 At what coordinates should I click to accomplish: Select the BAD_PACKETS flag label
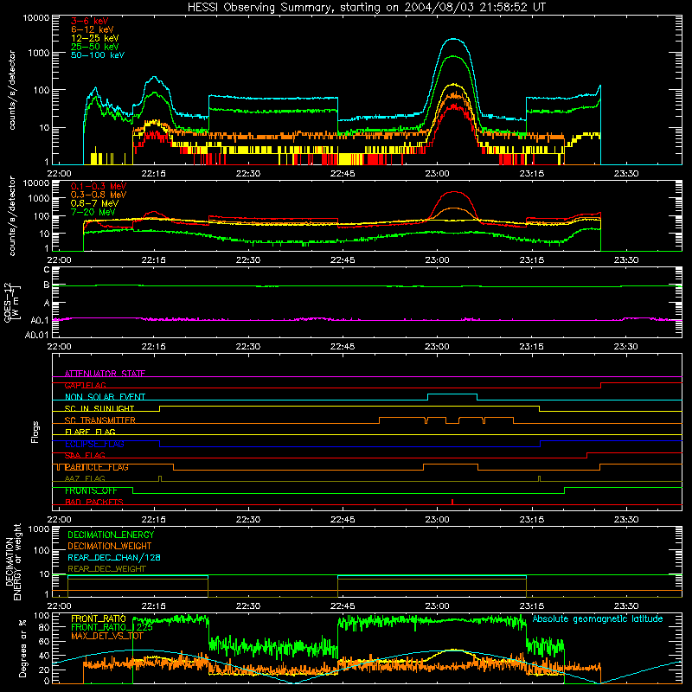94,502
